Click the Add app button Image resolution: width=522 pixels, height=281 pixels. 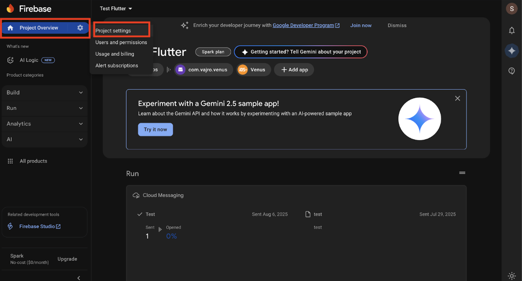click(x=294, y=70)
